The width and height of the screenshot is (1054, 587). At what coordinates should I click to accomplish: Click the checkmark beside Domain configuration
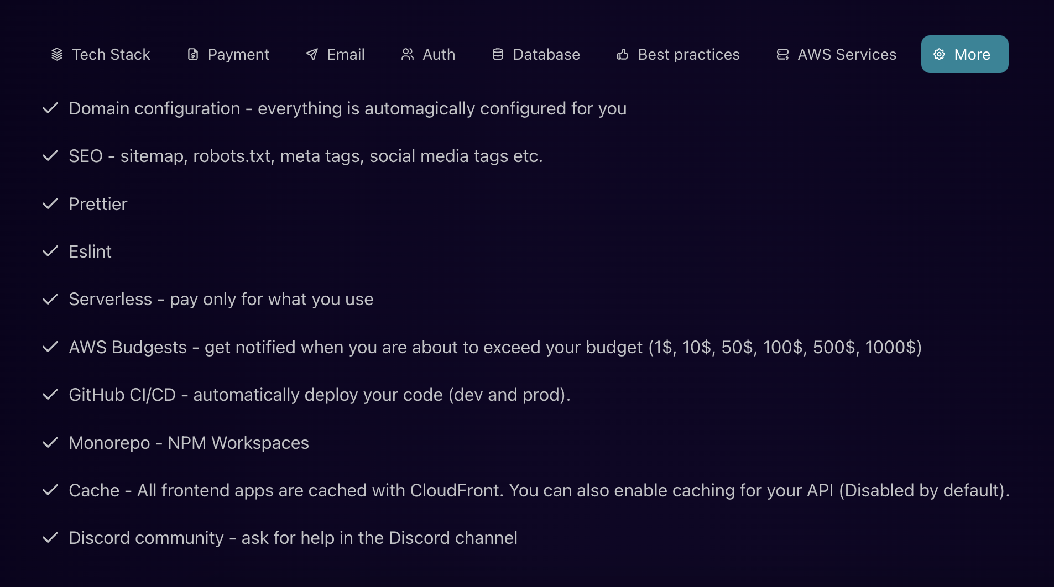[x=50, y=108]
